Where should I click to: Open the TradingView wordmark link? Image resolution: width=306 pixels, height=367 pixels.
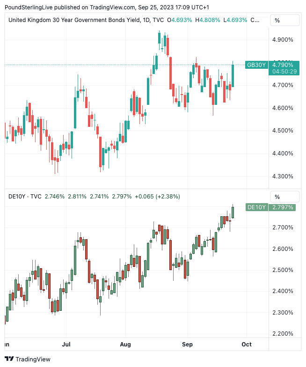click(34, 359)
